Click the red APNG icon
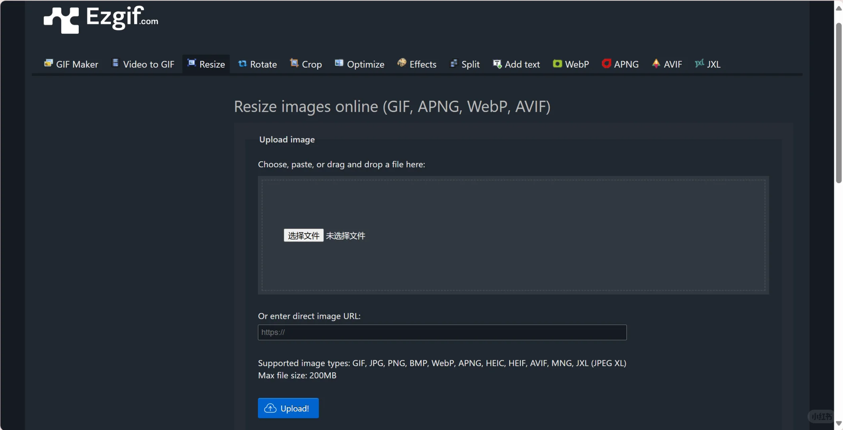 tap(606, 64)
